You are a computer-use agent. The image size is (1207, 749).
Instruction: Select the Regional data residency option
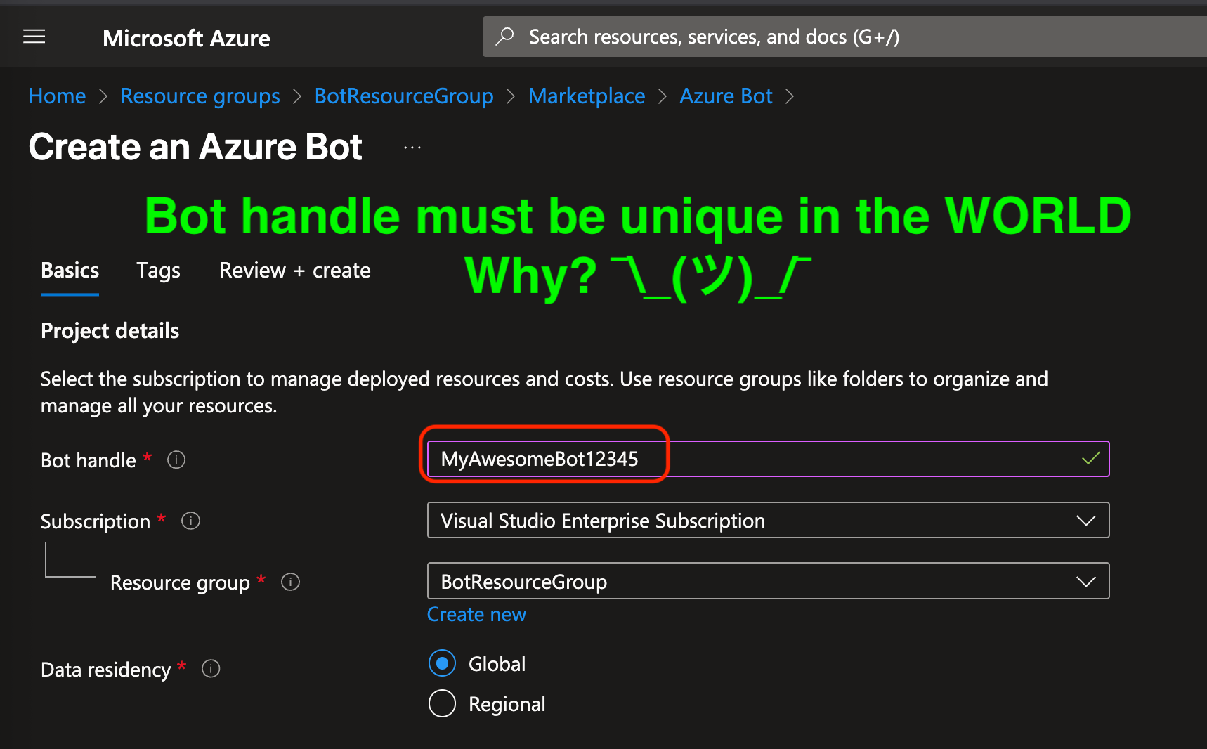(x=442, y=703)
